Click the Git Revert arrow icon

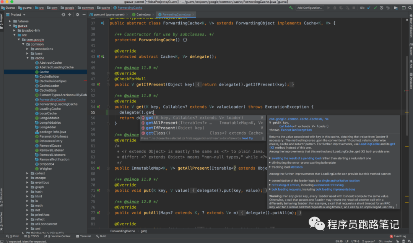click(387, 8)
